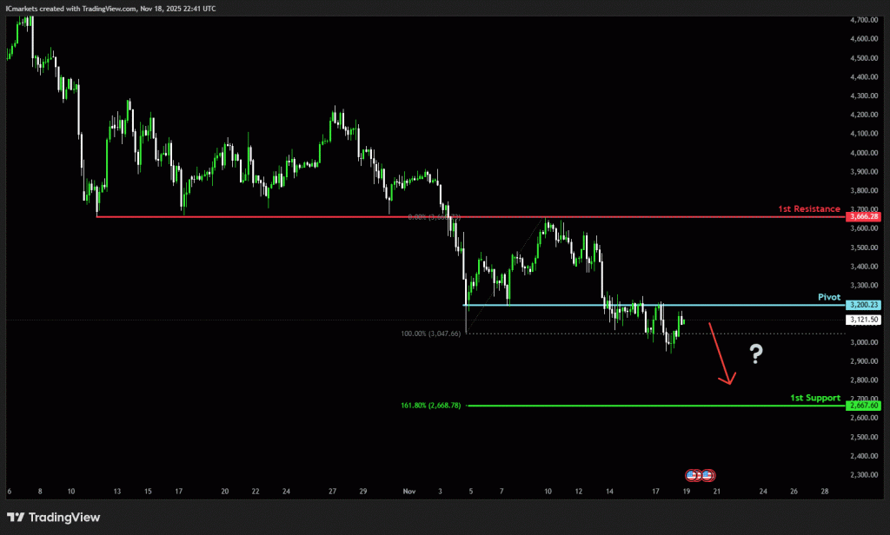Image resolution: width=890 pixels, height=535 pixels.
Task: Select the red downward arrow drawing
Action: (721, 353)
